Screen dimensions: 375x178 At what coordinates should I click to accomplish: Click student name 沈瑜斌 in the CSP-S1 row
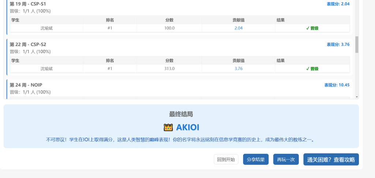(47, 28)
